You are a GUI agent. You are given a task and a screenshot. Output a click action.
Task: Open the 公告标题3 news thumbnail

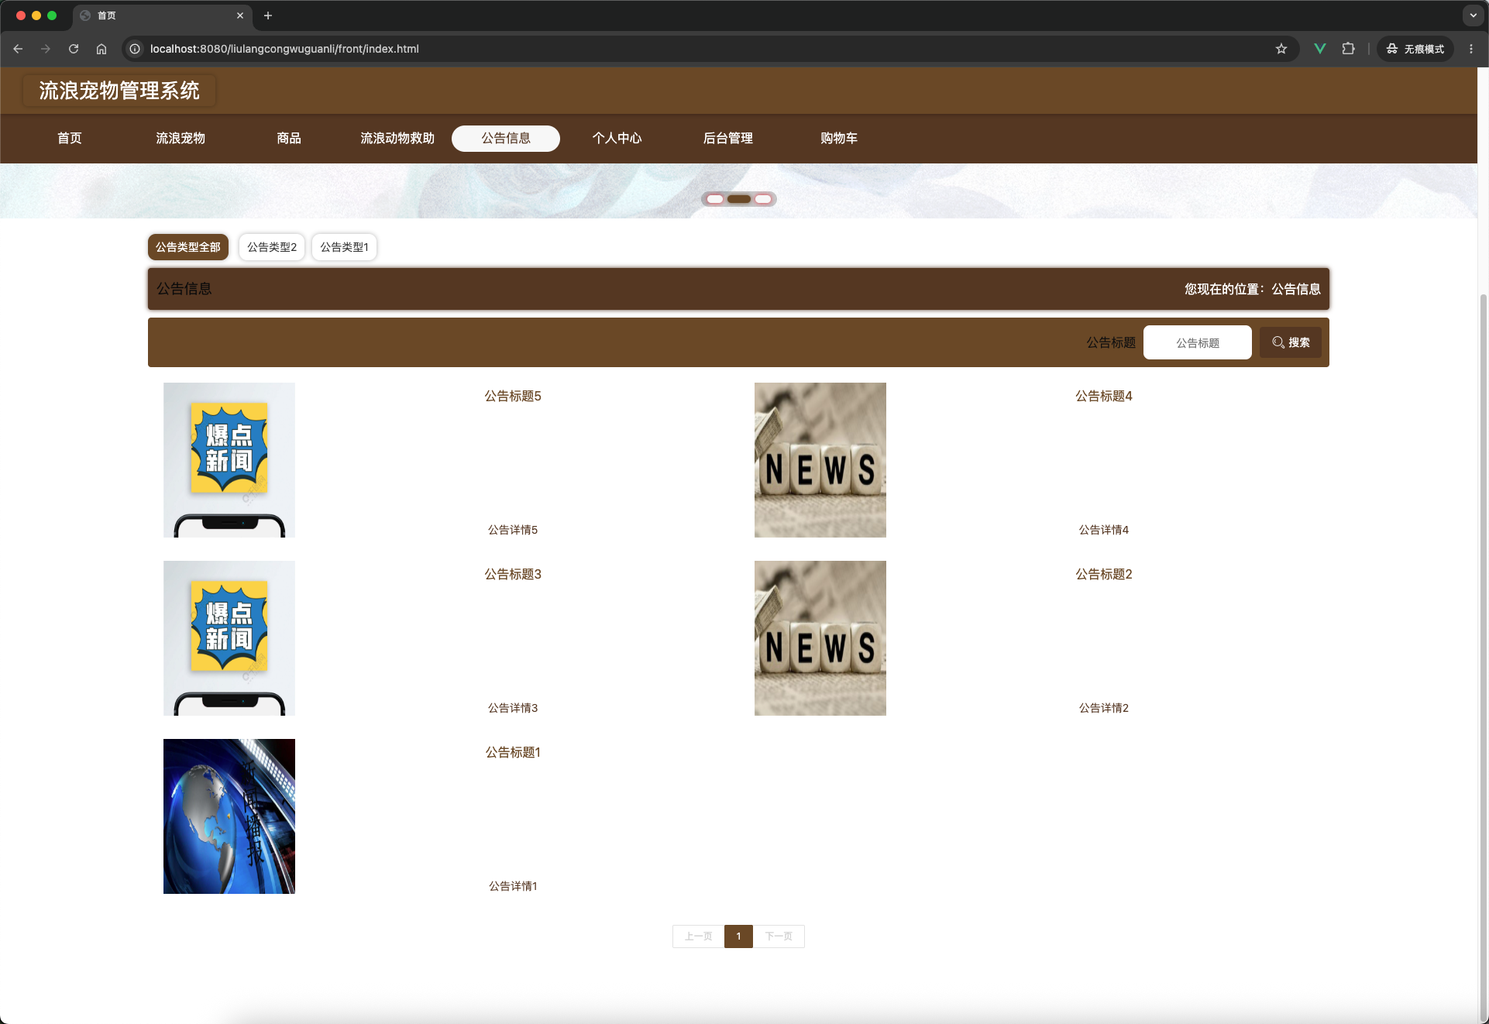pyautogui.click(x=229, y=638)
